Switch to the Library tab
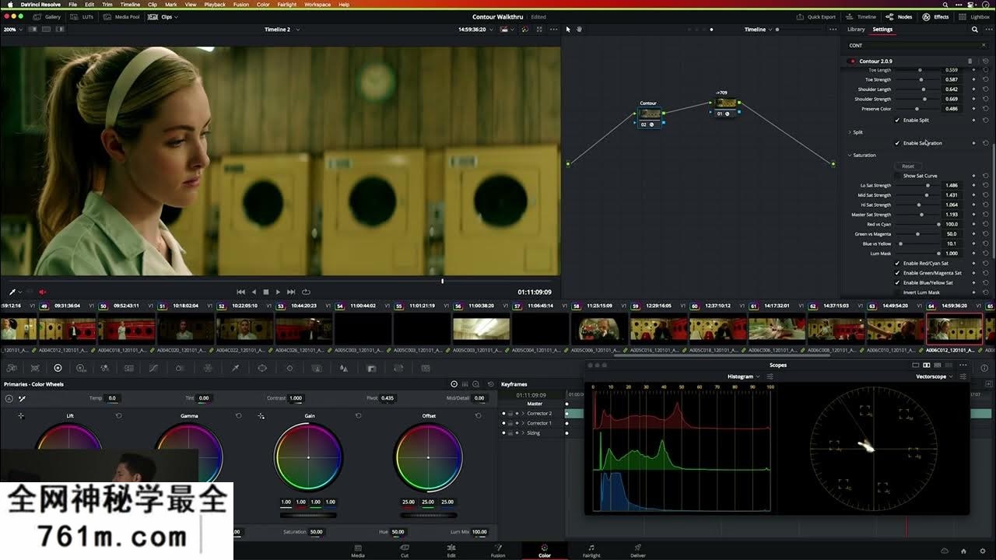 click(x=856, y=30)
